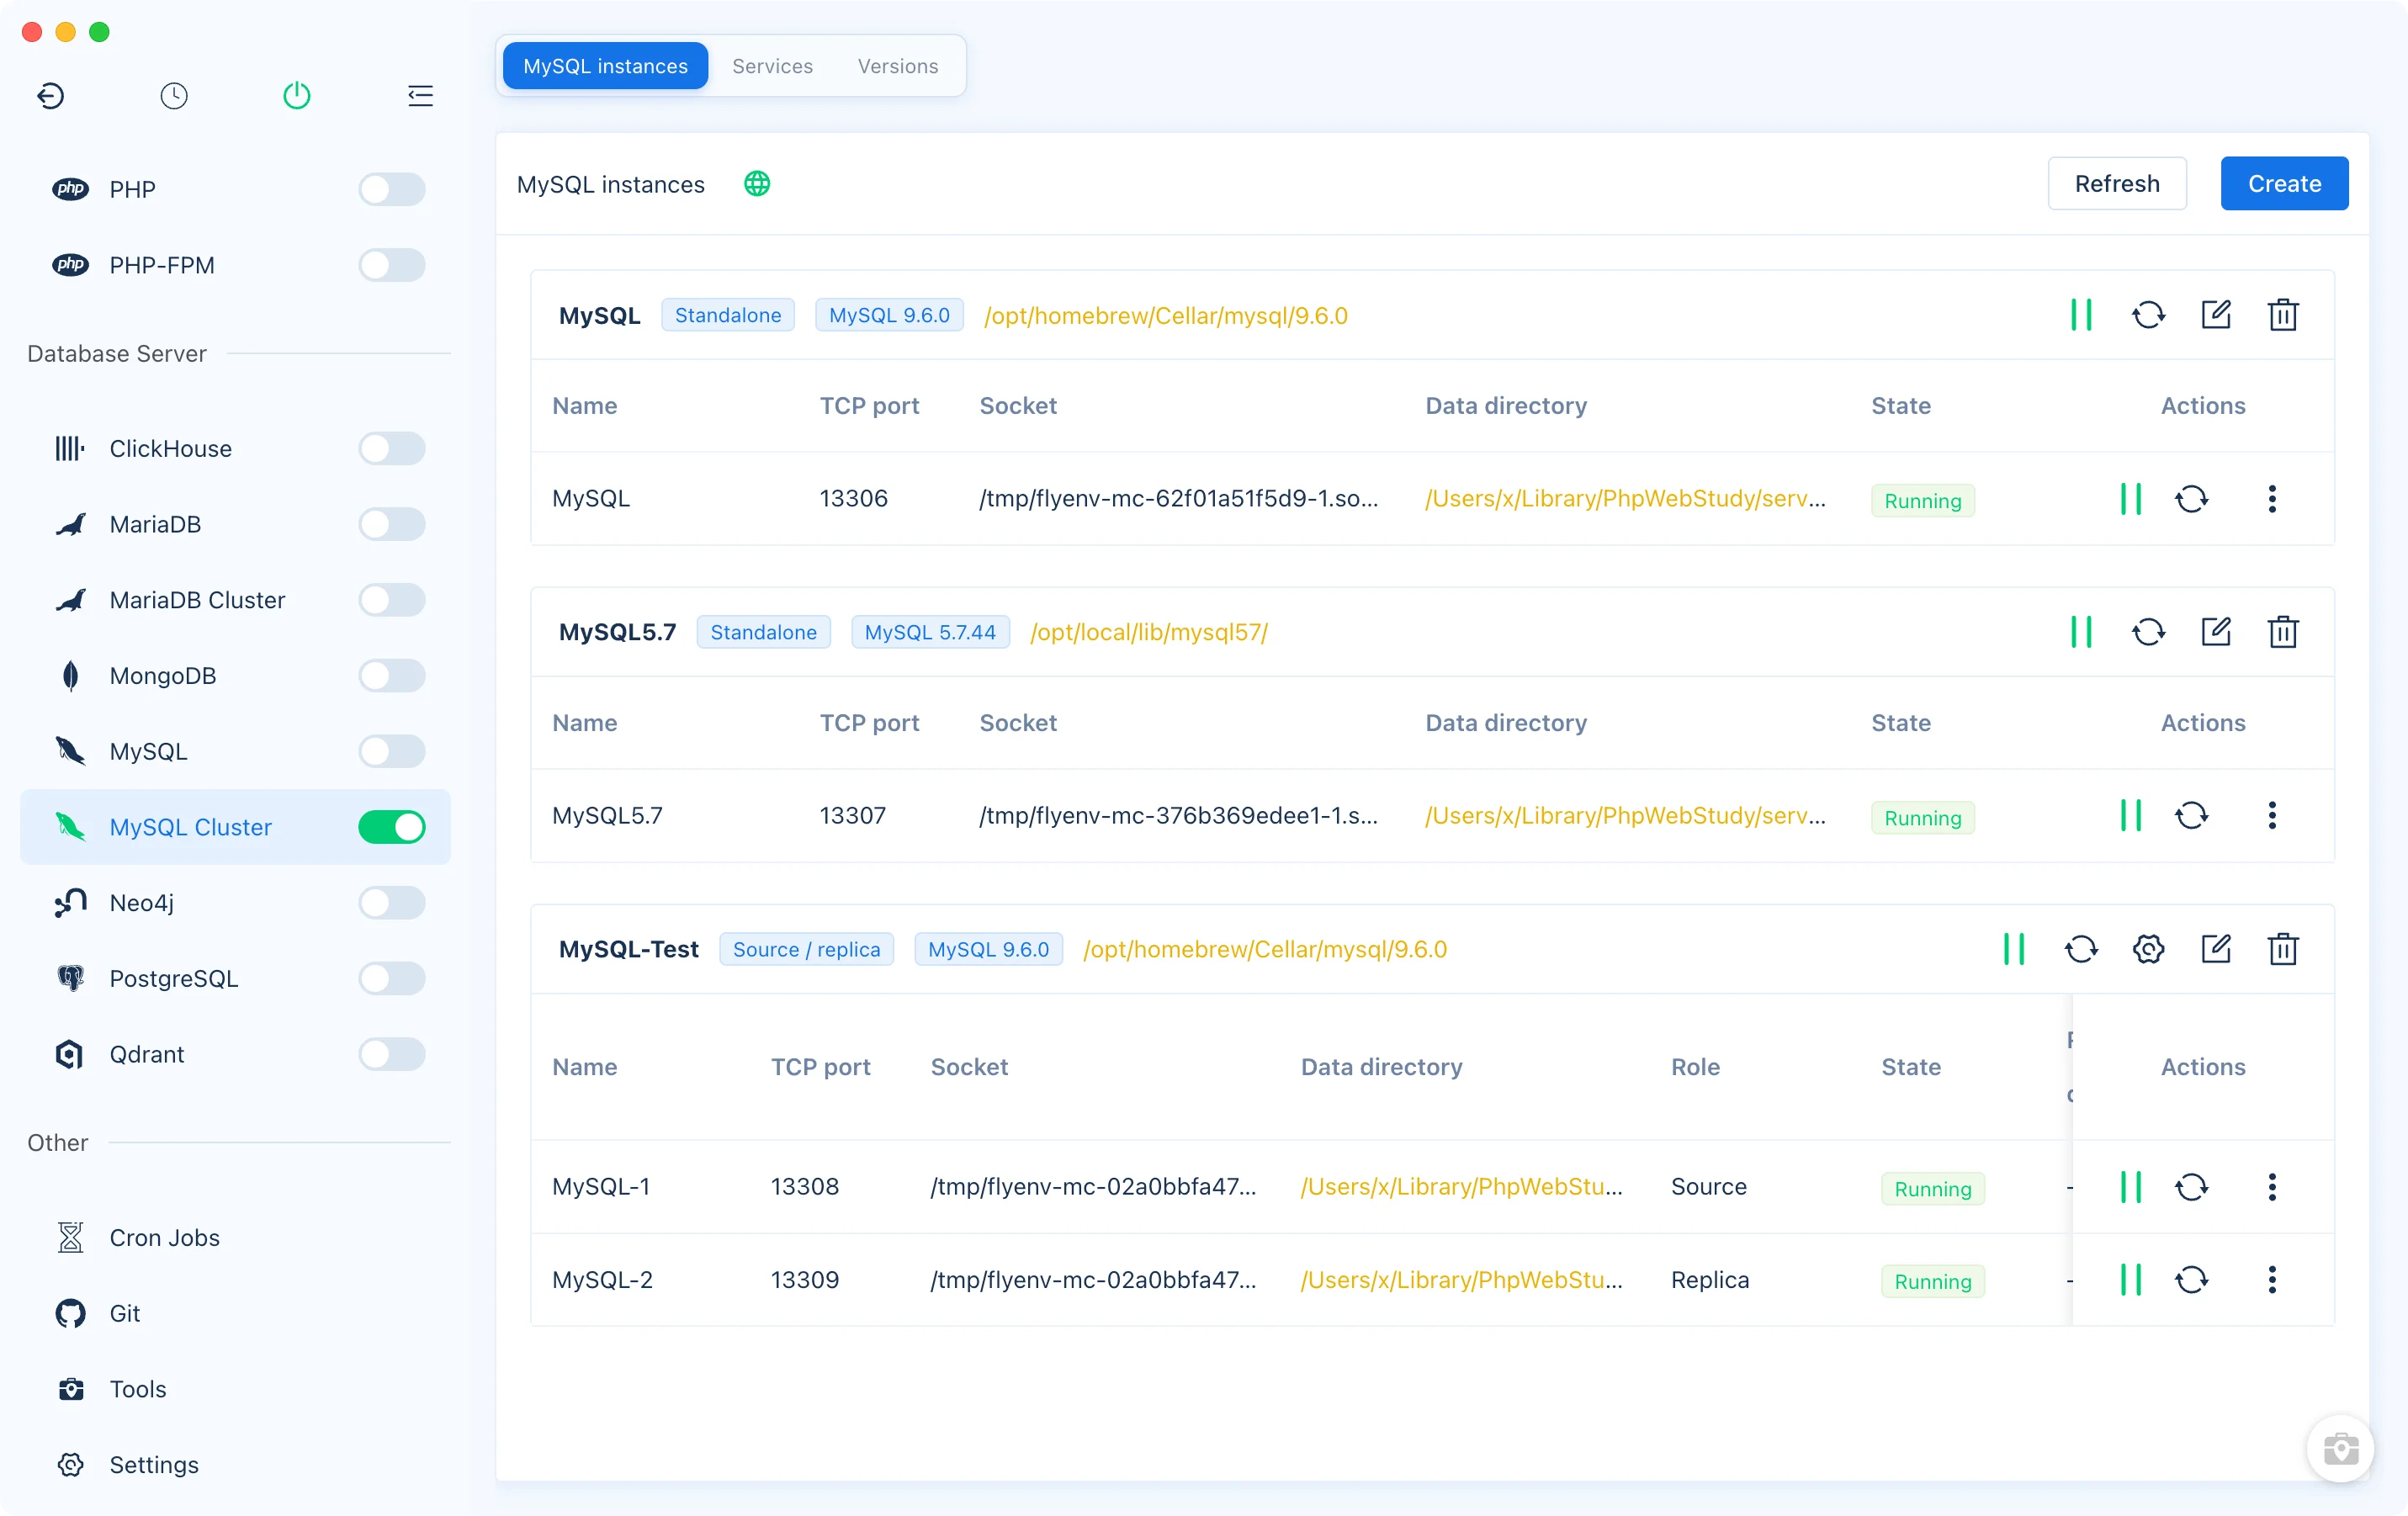Open more actions for port 13306 MySQL row
This screenshot has width=2408, height=1516.
[x=2272, y=499]
